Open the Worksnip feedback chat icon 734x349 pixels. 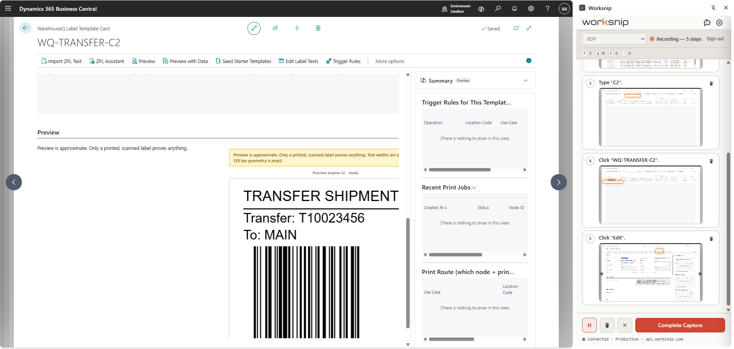[707, 23]
